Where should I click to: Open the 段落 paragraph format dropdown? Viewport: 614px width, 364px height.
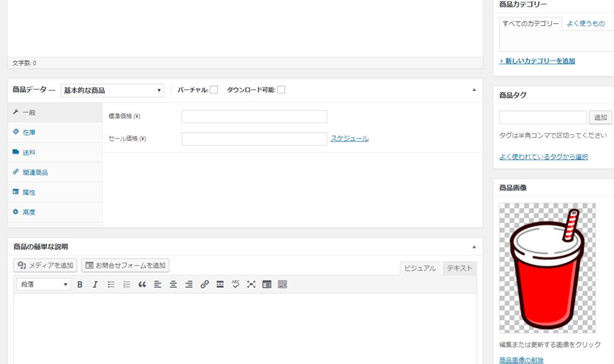coord(43,284)
